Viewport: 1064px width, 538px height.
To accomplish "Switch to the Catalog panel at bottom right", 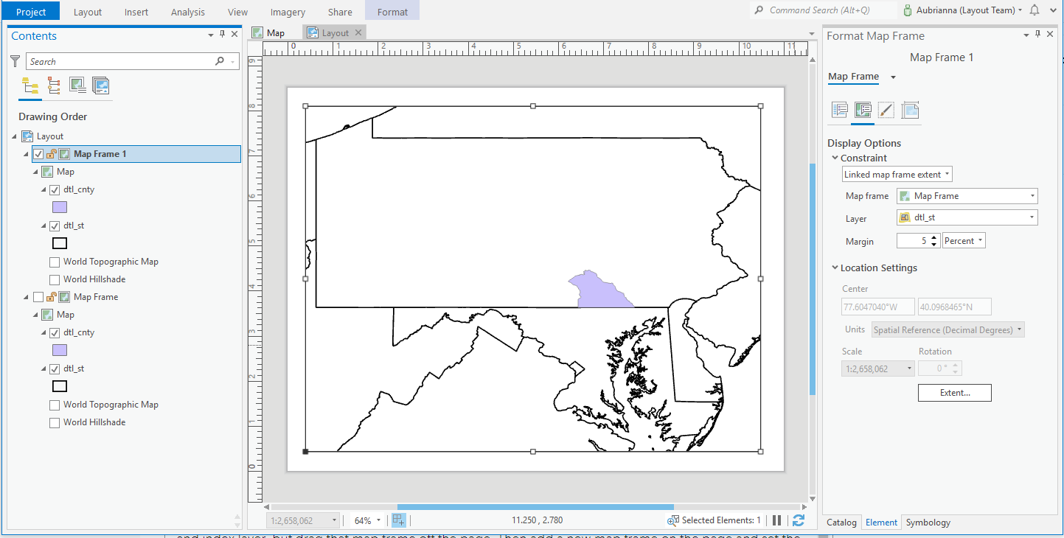I will click(841, 522).
